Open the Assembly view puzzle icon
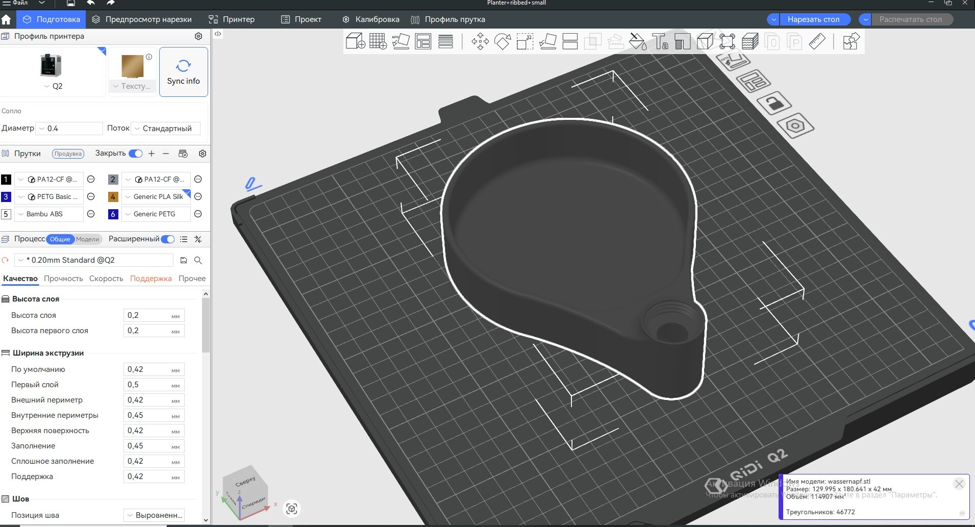 pyautogui.click(x=851, y=41)
